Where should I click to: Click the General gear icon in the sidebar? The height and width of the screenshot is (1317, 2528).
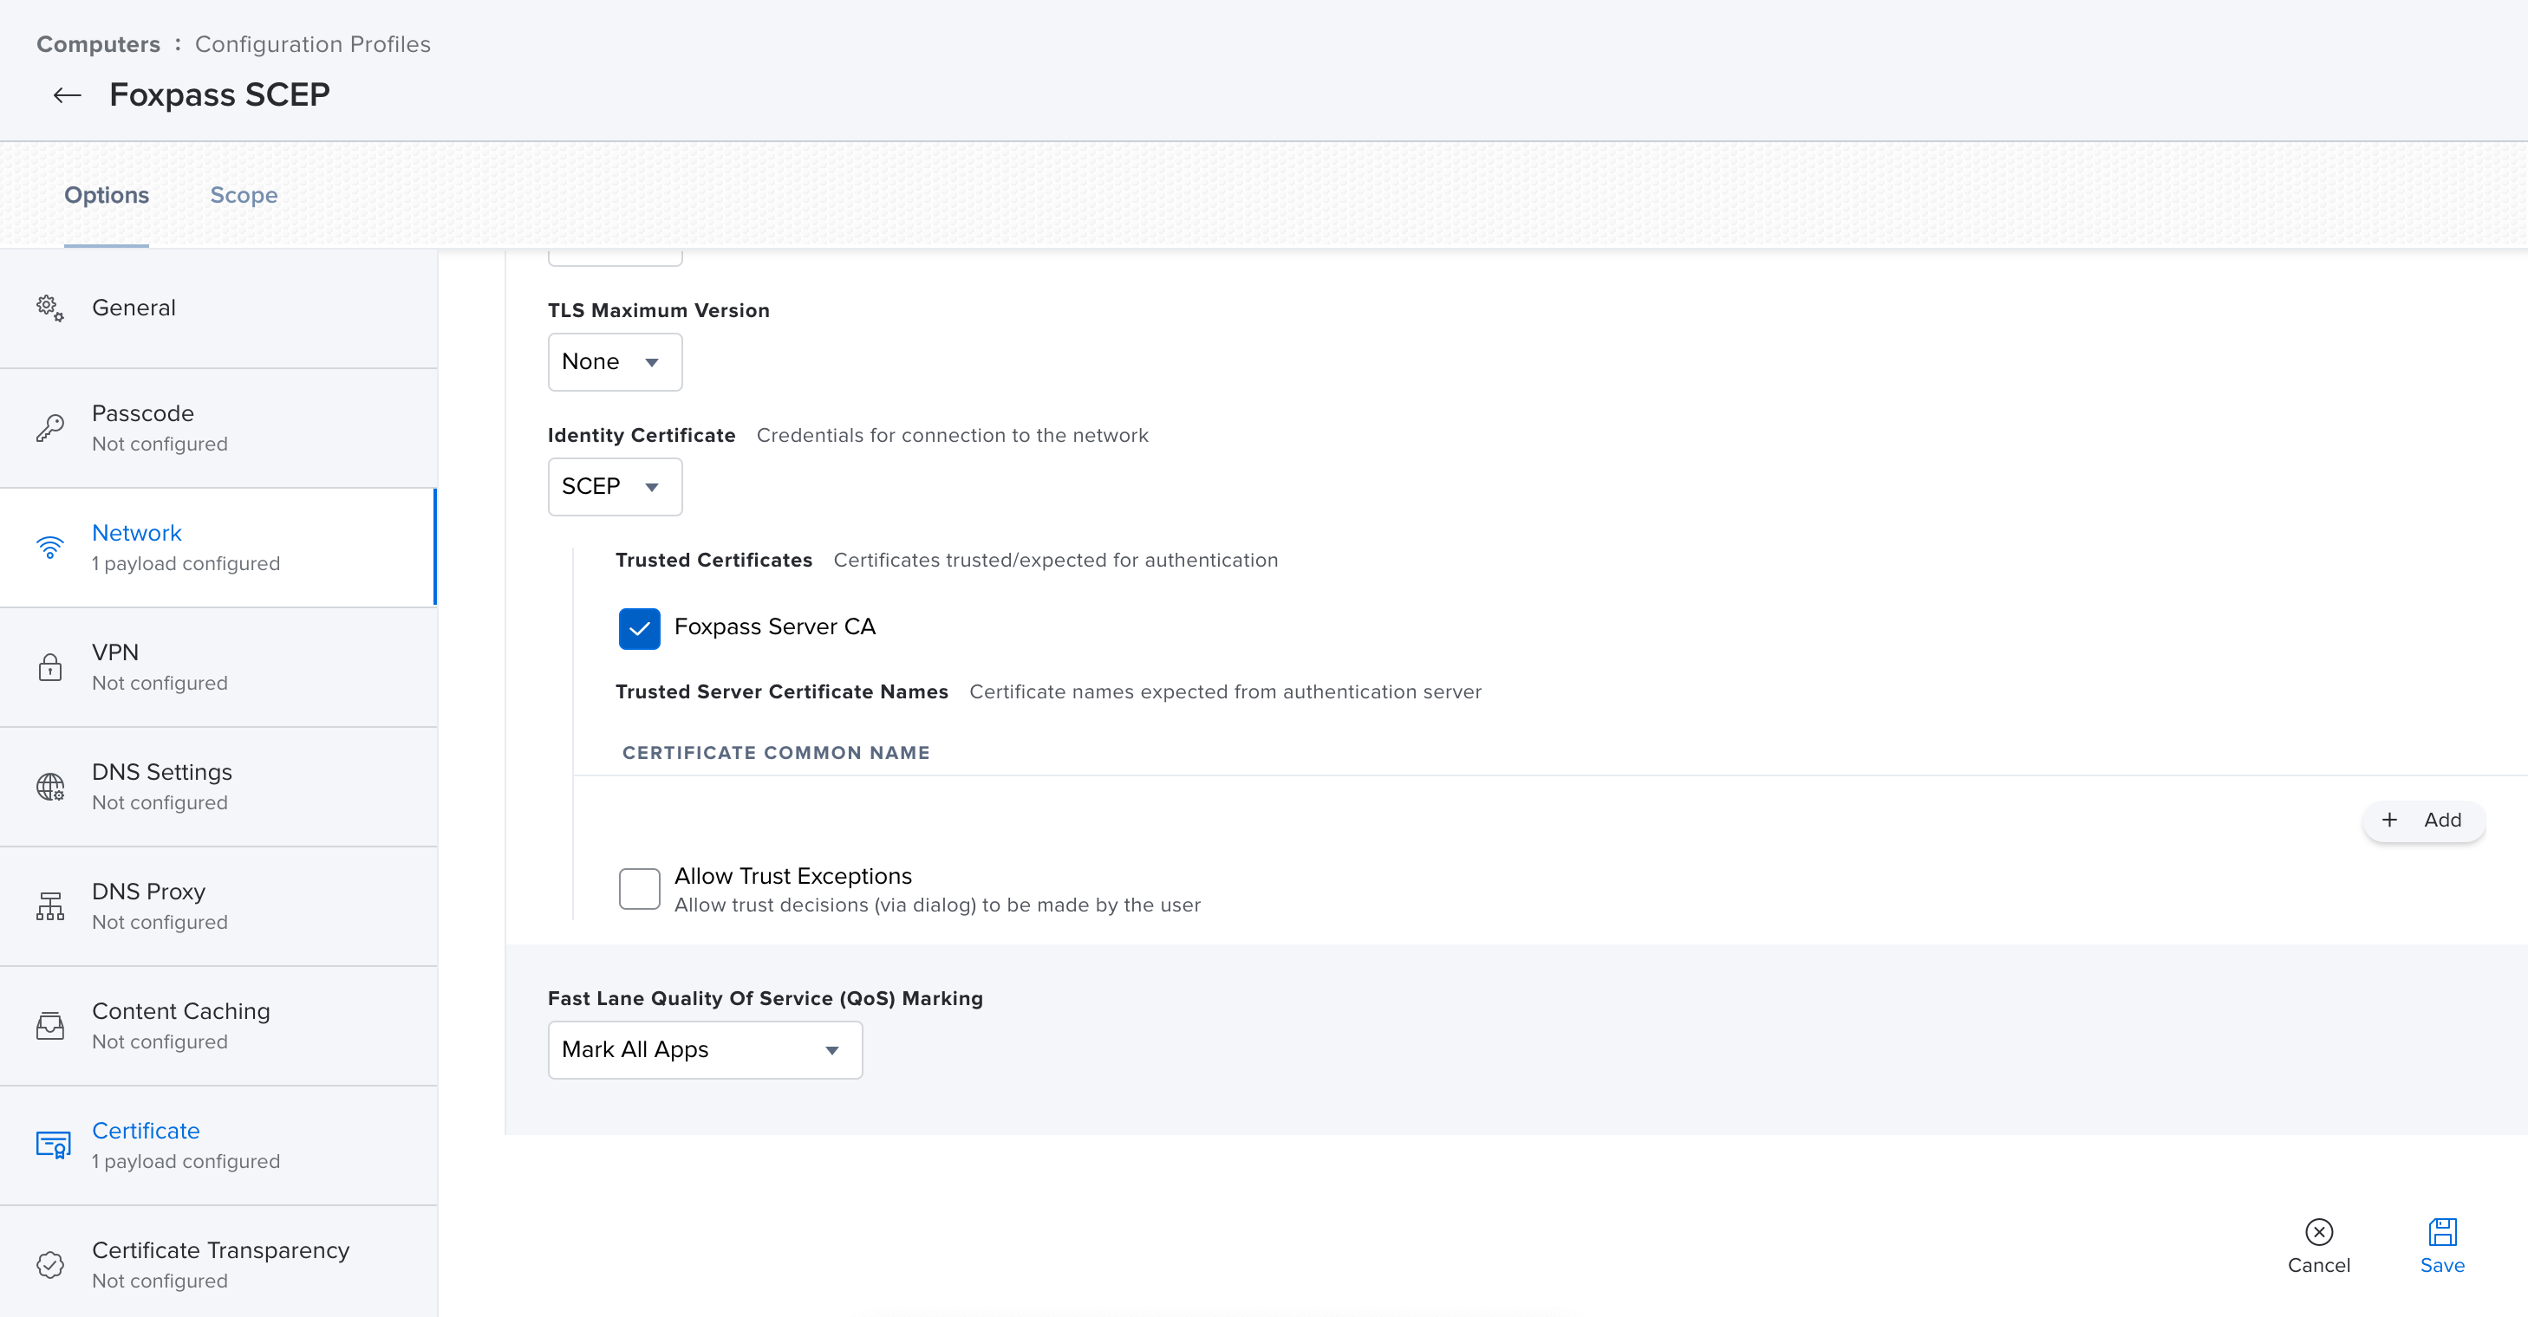[50, 308]
